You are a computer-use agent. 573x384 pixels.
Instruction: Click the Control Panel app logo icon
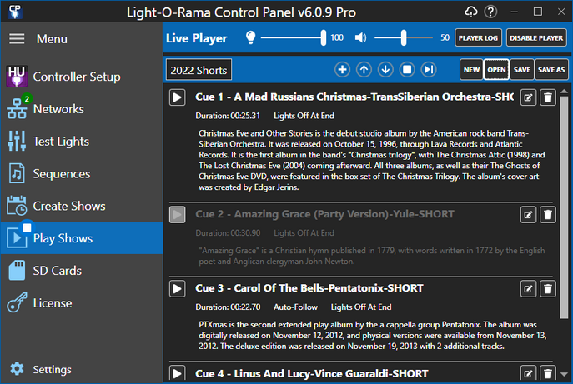point(15,12)
